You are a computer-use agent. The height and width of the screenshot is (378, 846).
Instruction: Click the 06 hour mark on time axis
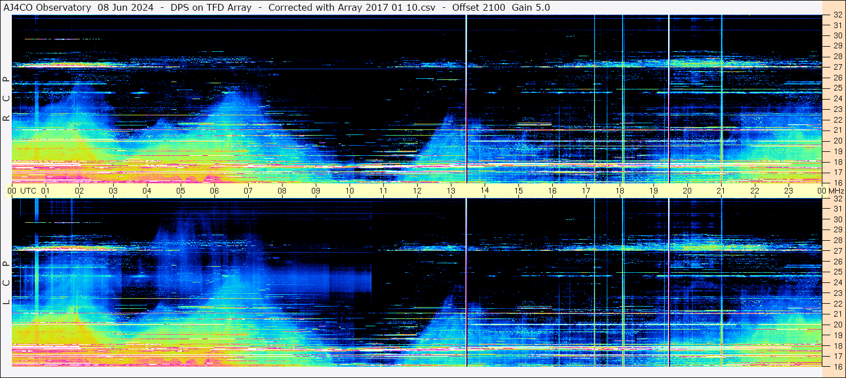click(x=214, y=191)
